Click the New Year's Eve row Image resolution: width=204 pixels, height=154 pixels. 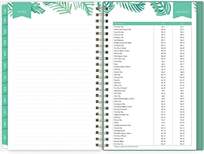tap(152, 144)
